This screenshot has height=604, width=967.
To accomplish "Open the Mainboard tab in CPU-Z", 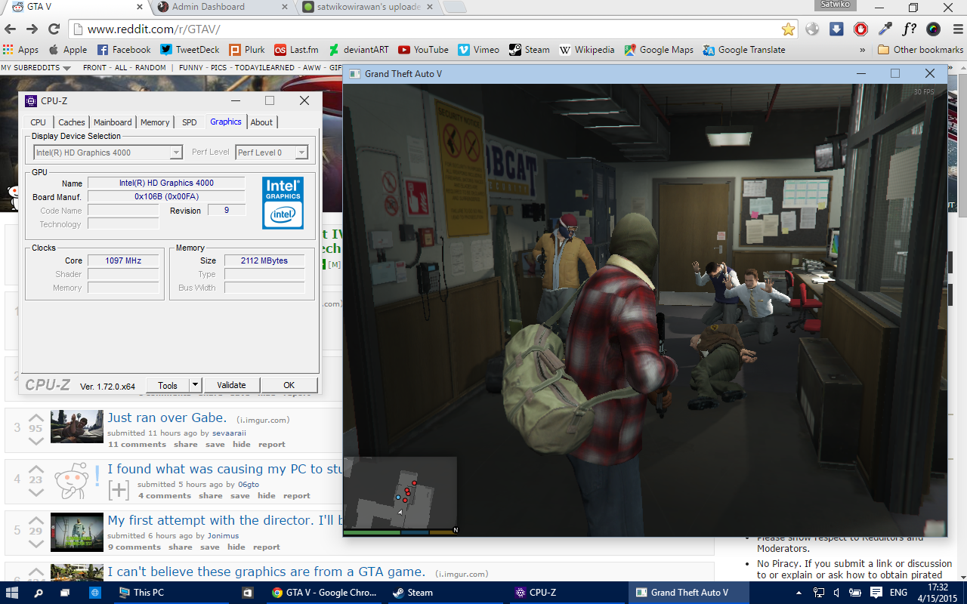I will (x=113, y=122).
